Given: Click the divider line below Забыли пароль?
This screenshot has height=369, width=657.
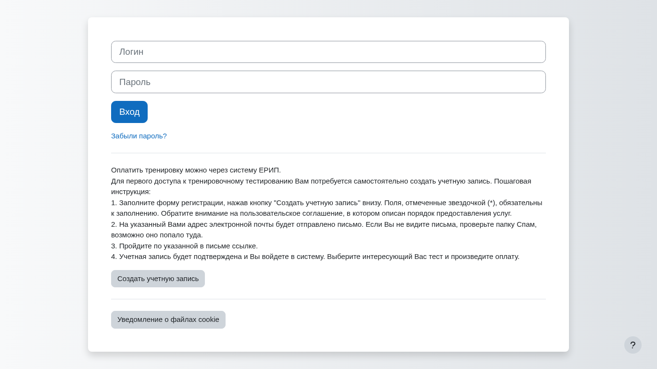Looking at the screenshot, I should coord(328,153).
